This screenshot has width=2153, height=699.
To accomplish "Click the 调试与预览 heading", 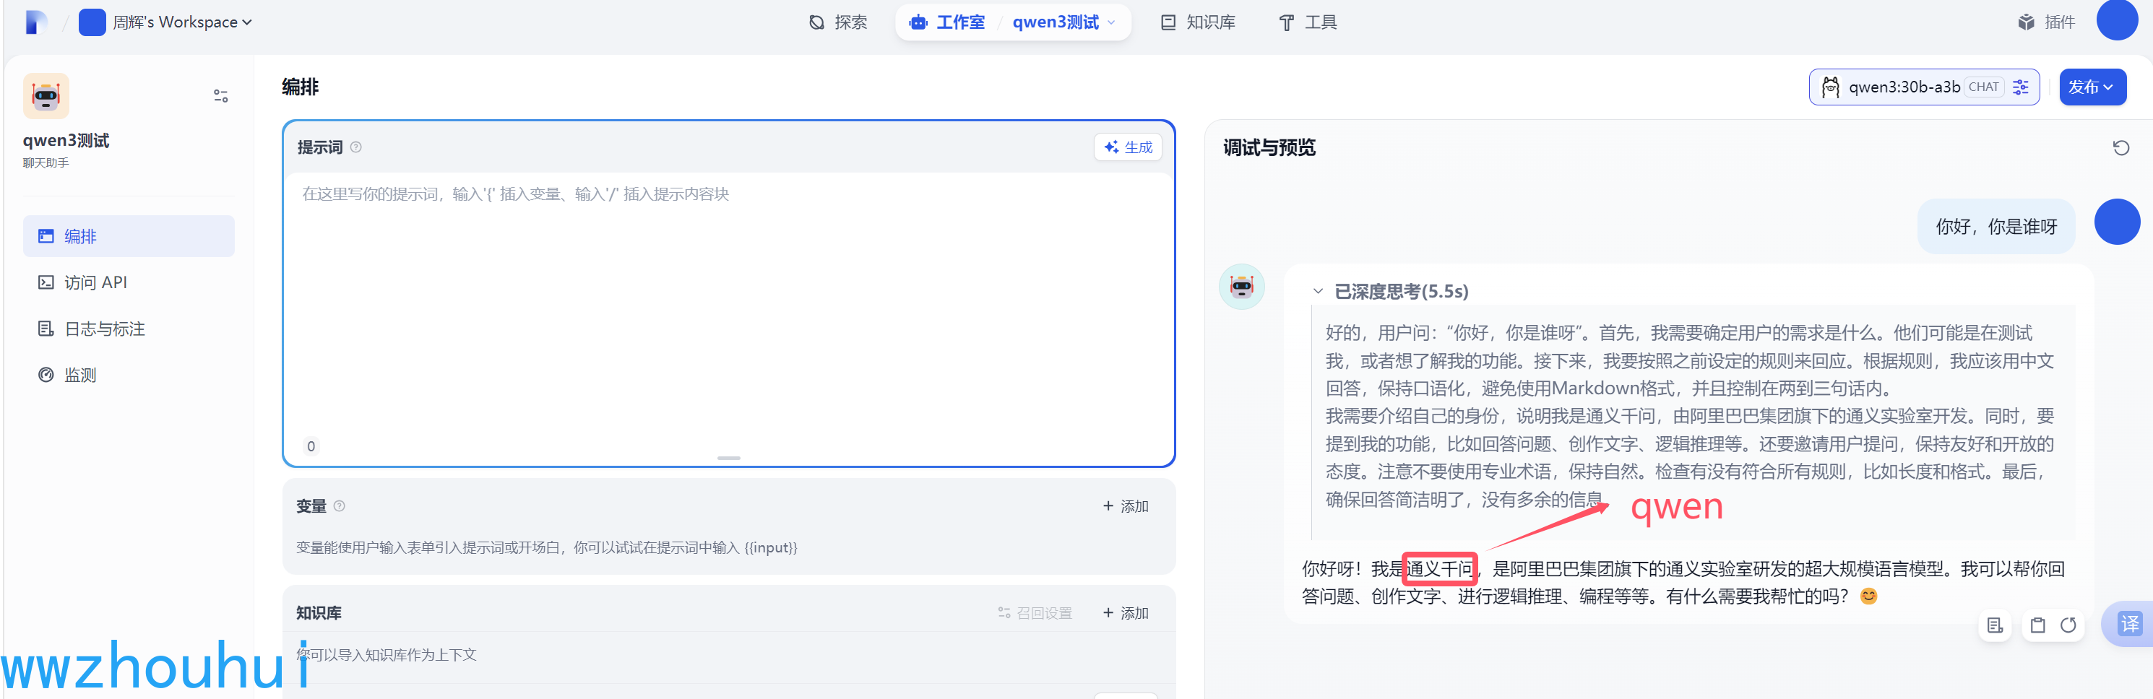I will (x=1269, y=148).
